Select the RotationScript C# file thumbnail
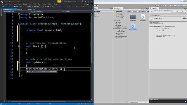This screenshot has width=187, height=105. click(133, 27)
